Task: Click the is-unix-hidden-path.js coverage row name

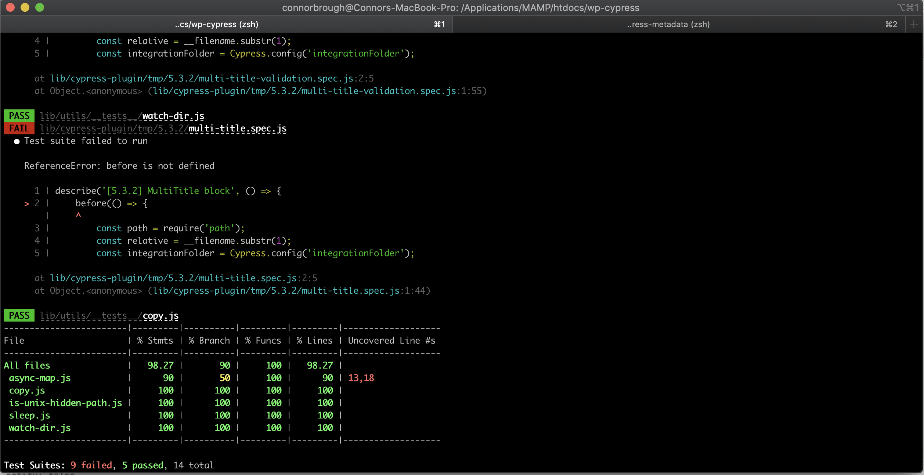Action: click(65, 403)
